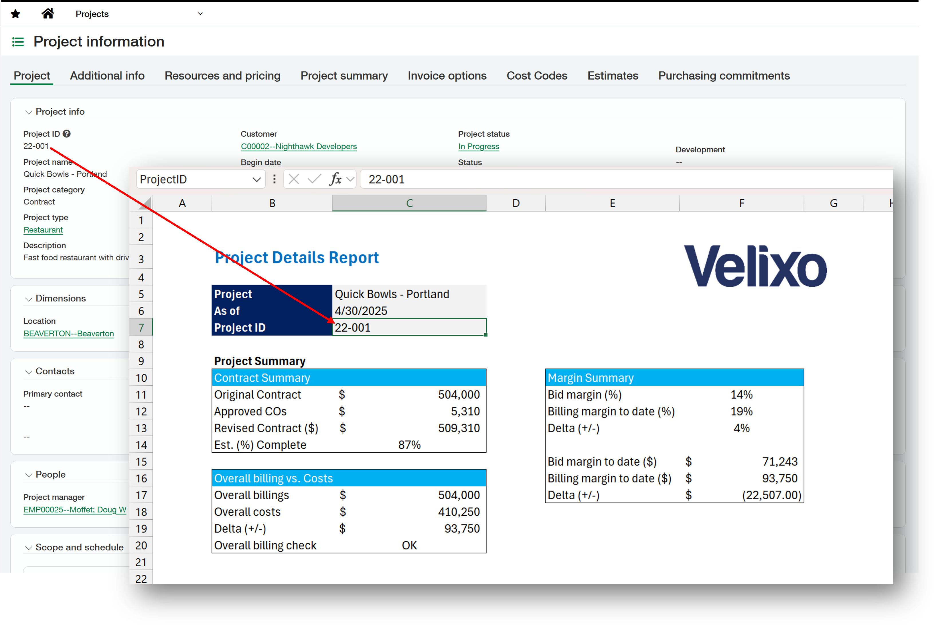The height and width of the screenshot is (625, 934).
Task: Collapse the Project info section
Action: point(28,112)
